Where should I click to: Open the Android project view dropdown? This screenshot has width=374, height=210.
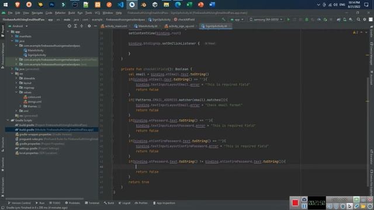tap(18, 26)
